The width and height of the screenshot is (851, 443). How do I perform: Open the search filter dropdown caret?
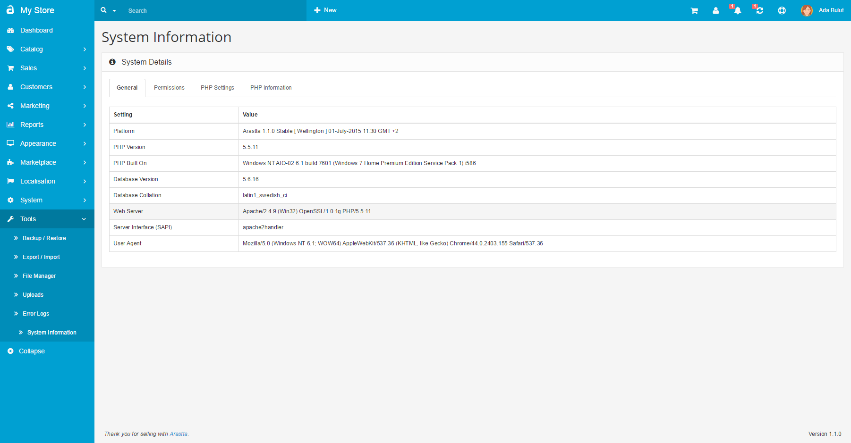pos(114,11)
